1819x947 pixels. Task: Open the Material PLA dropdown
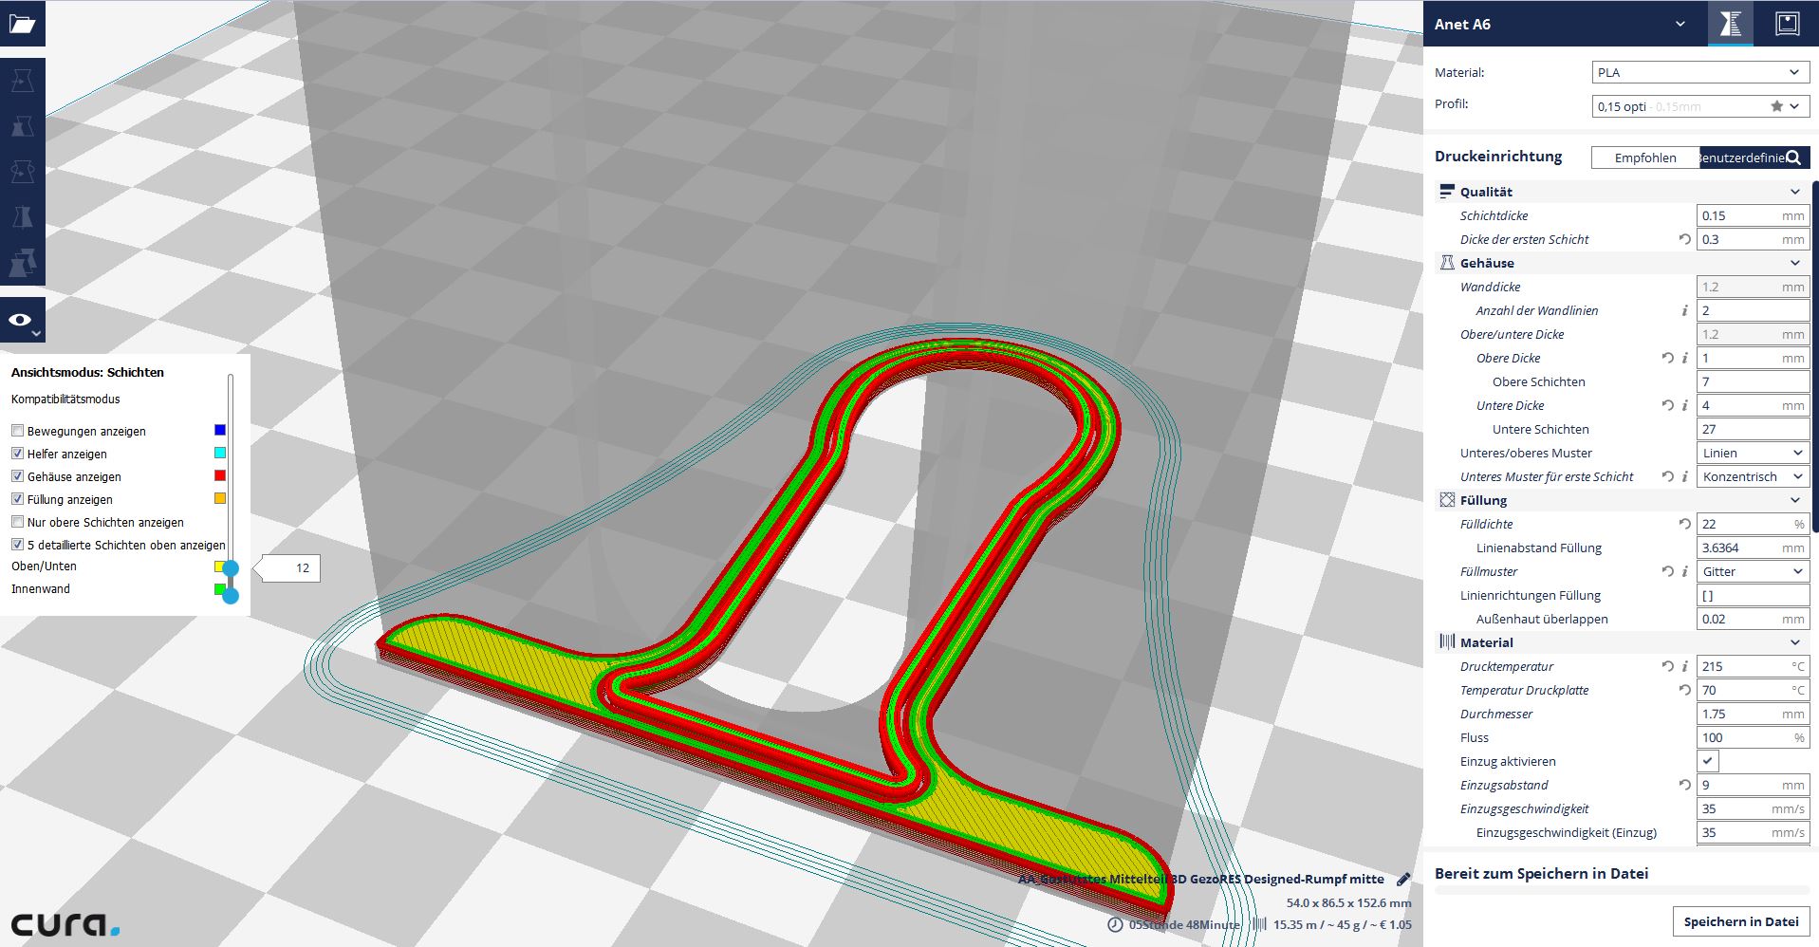pyautogui.click(x=1699, y=72)
